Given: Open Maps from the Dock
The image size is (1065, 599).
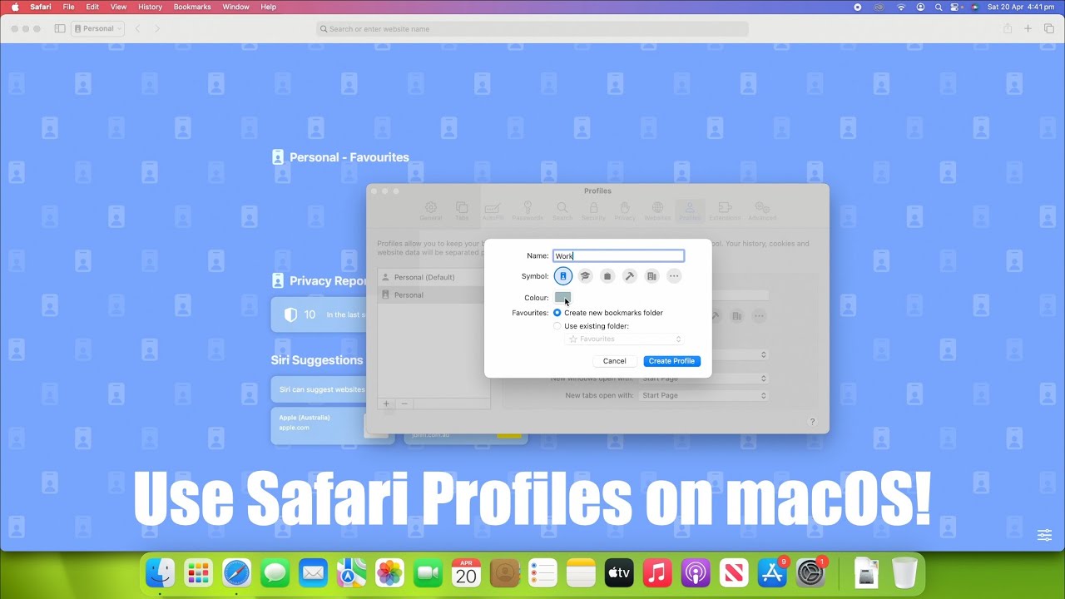Looking at the screenshot, I should coord(351,572).
